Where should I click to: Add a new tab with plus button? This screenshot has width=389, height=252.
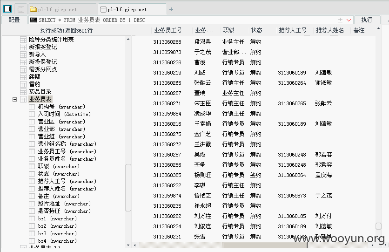pyautogui.click(x=171, y=9)
